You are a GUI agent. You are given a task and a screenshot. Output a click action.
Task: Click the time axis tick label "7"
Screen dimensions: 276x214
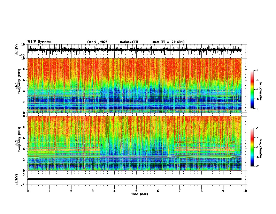click(180, 191)
